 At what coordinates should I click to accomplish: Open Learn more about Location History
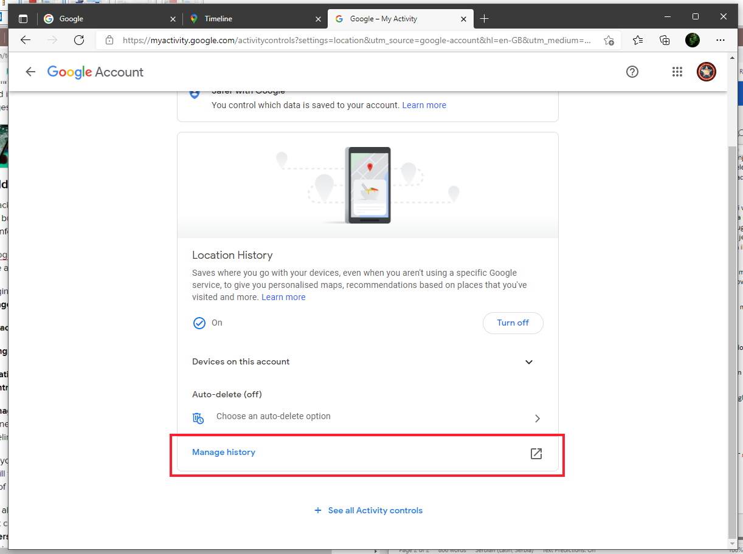[283, 297]
